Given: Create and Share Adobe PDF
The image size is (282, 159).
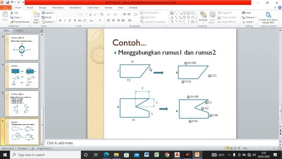Looking at the screenshot, I should (x=268, y=18).
